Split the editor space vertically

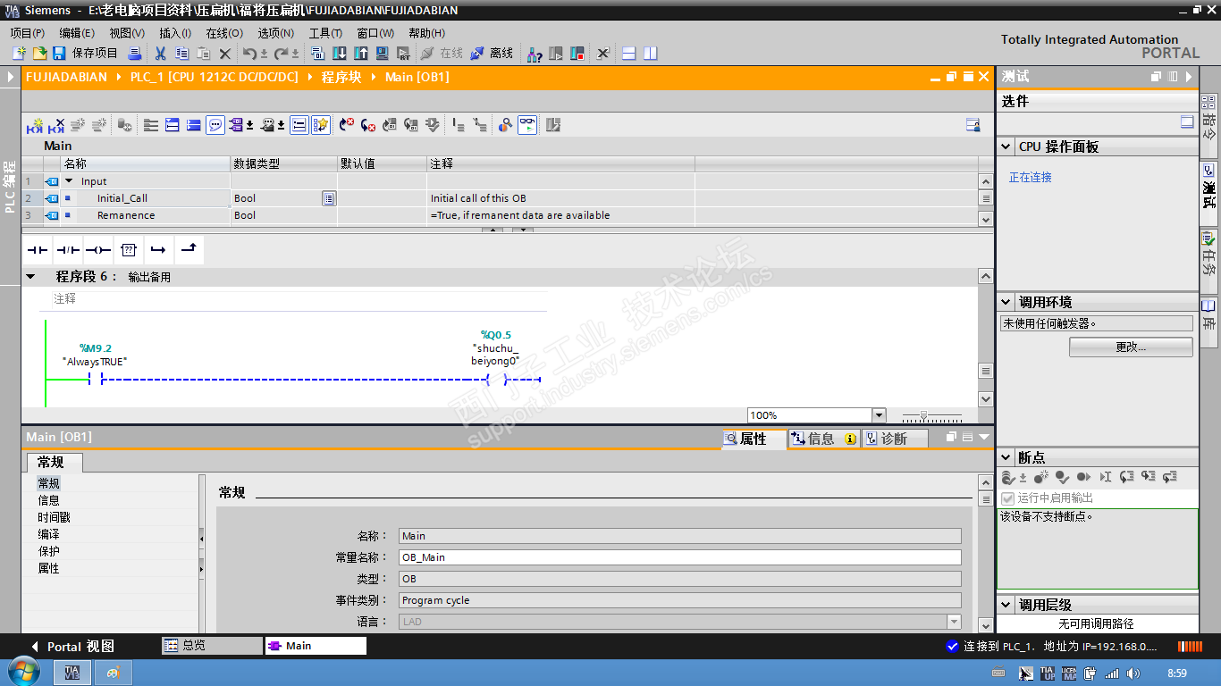pos(651,54)
